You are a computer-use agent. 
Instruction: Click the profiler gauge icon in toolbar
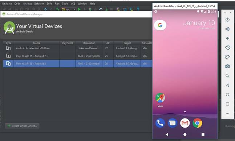(101, 9)
